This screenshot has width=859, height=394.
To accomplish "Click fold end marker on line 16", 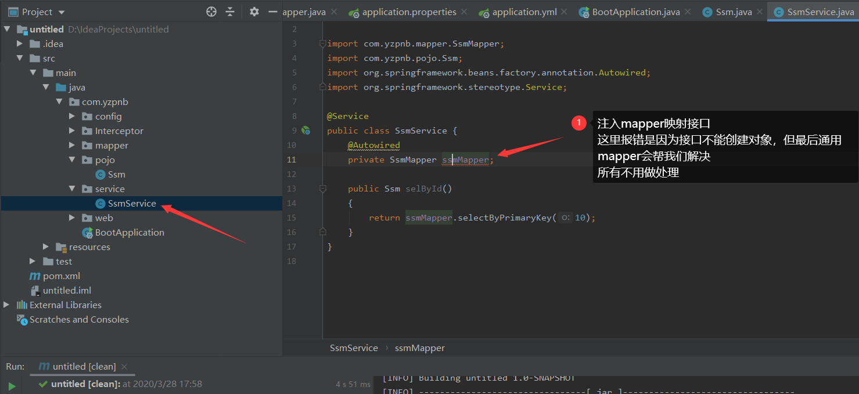I will click(x=322, y=232).
